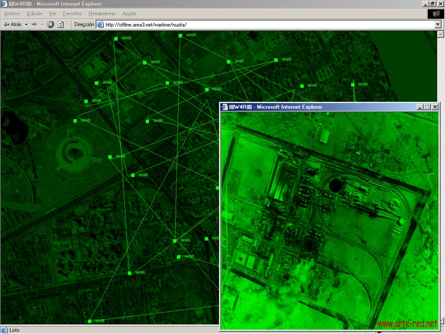
Task: Refresh the page with the reload icon
Action: [x=61, y=24]
